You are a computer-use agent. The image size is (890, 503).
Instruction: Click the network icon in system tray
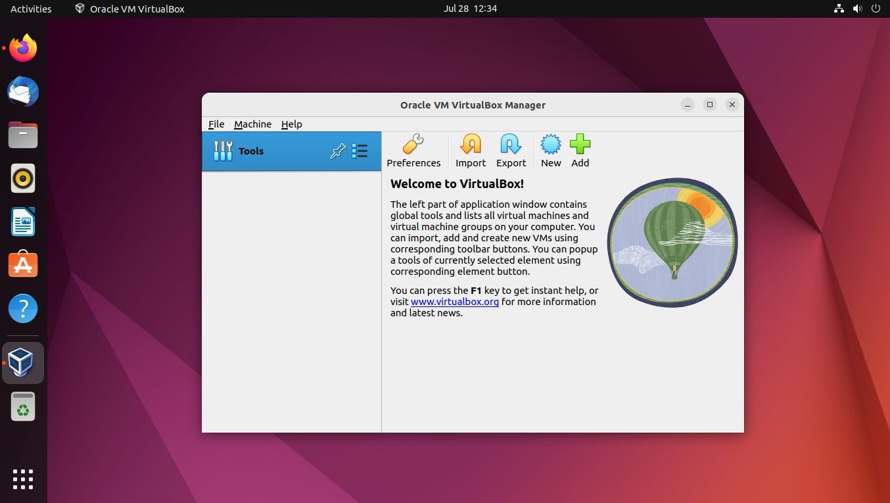click(x=839, y=9)
